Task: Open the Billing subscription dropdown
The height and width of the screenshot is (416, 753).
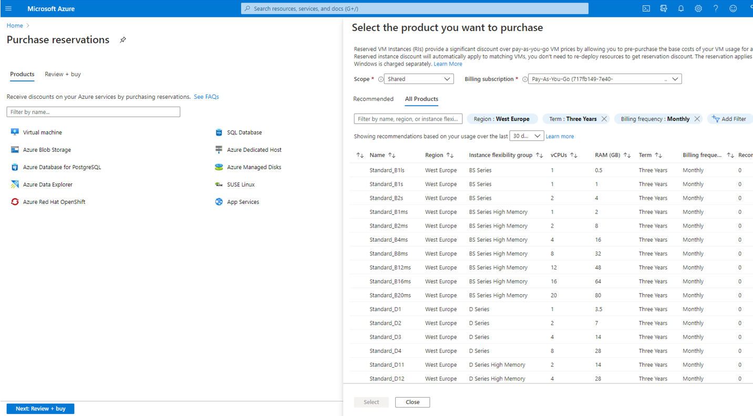Action: click(605, 79)
